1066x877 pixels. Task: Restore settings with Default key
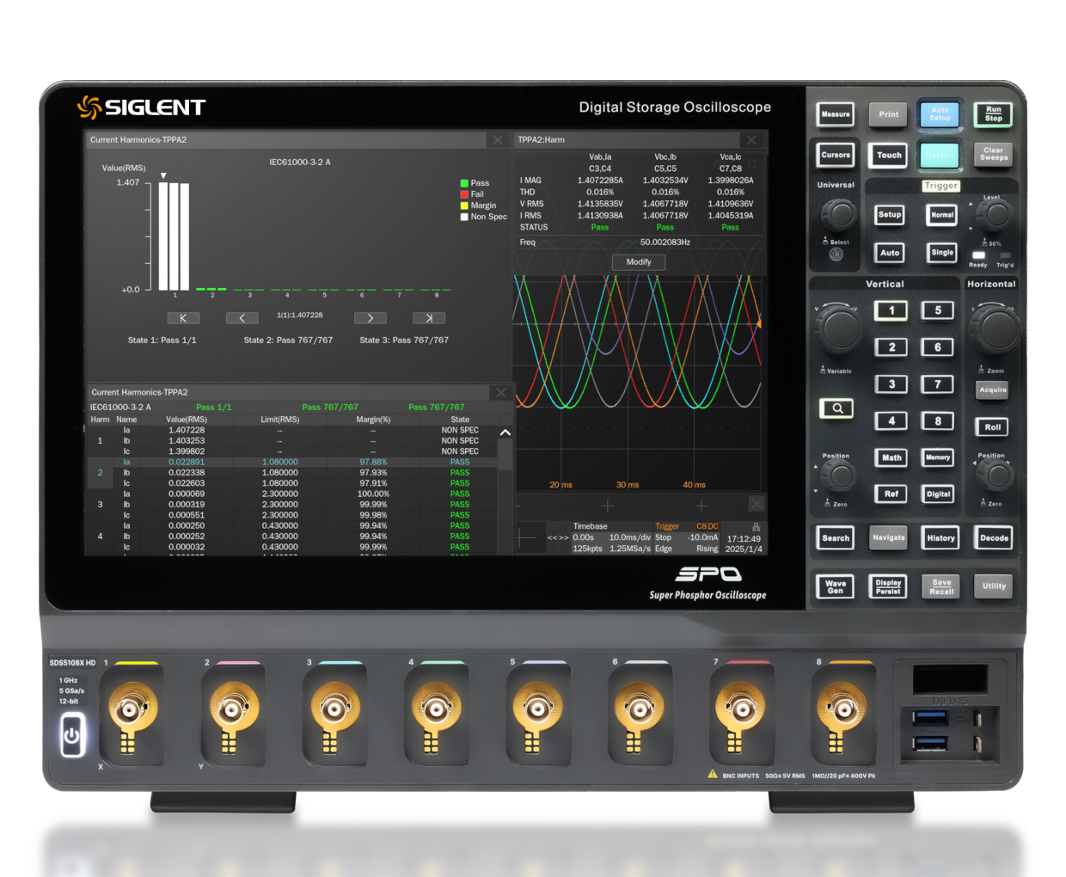pyautogui.click(x=940, y=156)
